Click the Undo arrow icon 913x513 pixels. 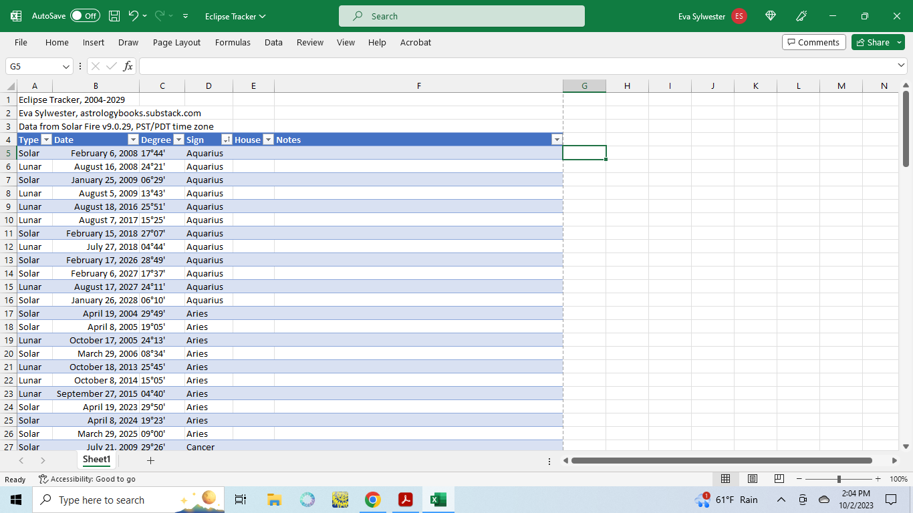[133, 16]
